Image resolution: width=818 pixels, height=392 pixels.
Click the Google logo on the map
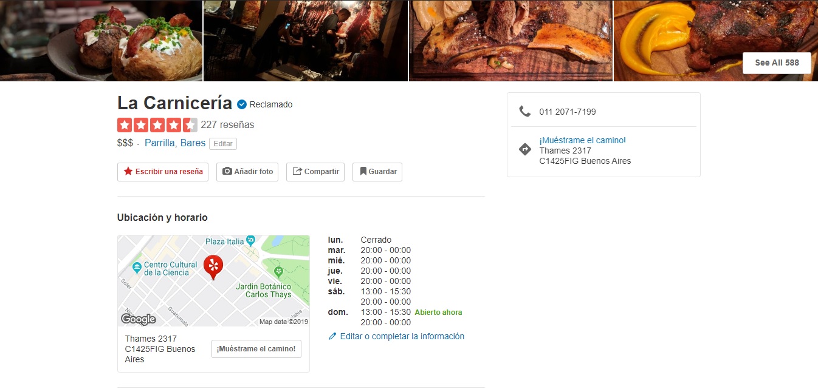pyautogui.click(x=139, y=319)
